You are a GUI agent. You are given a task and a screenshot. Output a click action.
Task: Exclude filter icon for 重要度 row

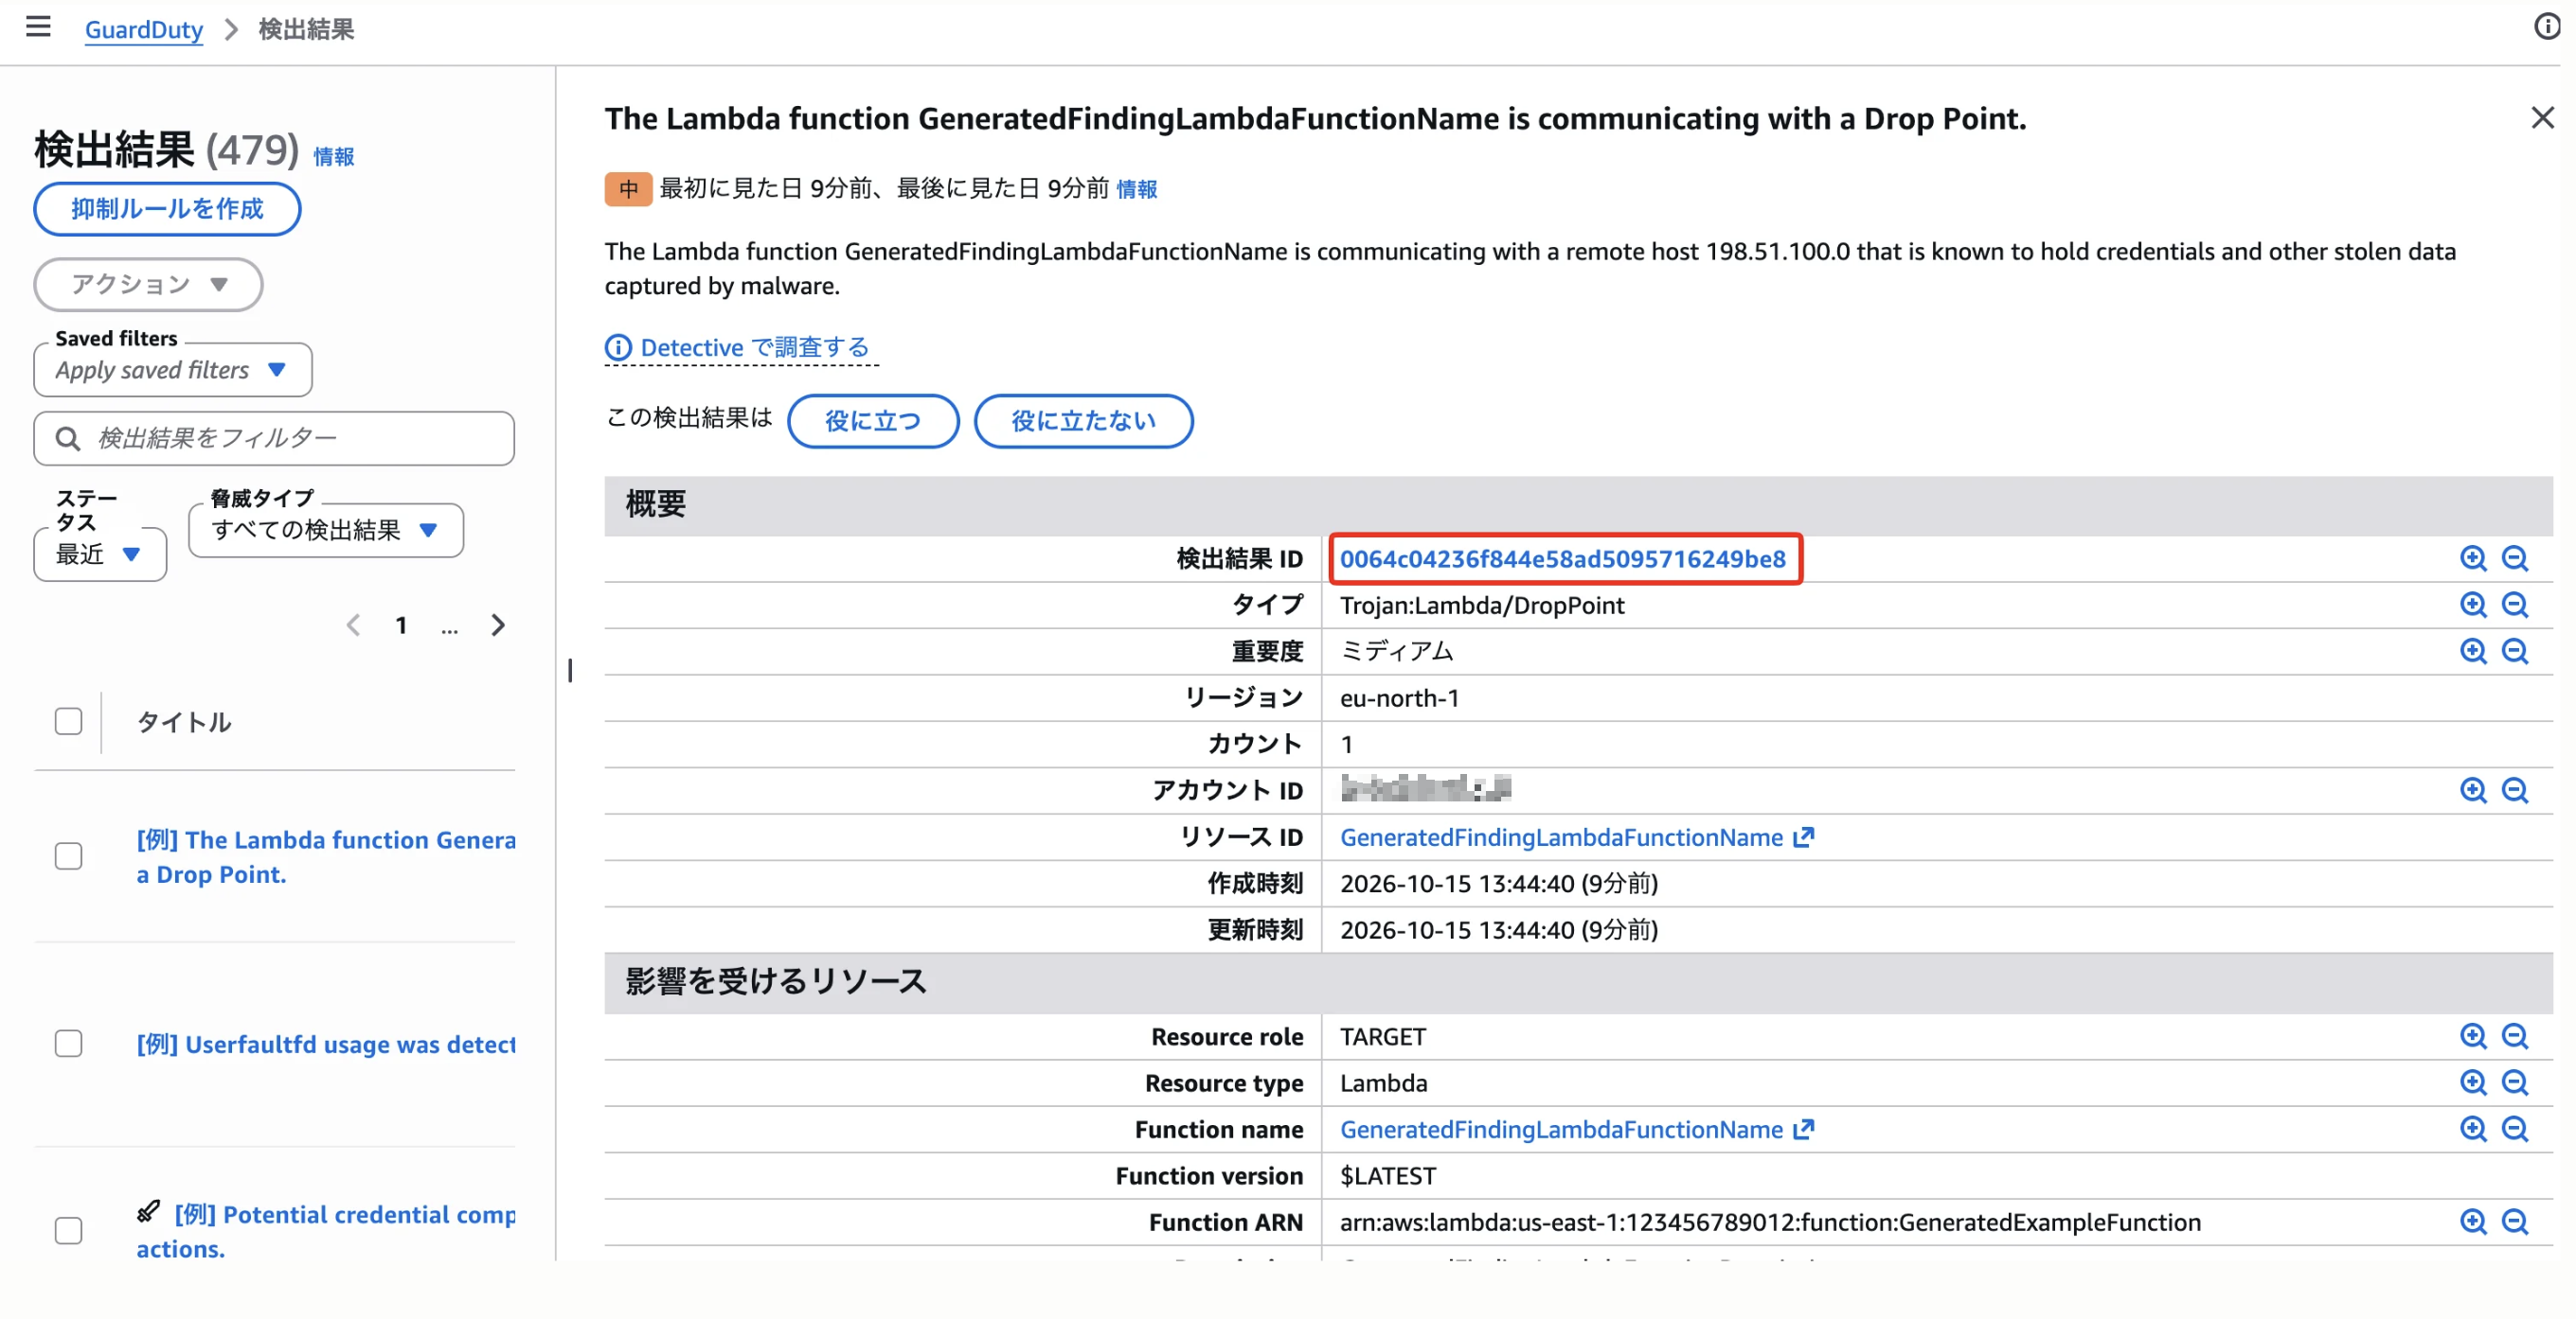click(2515, 652)
